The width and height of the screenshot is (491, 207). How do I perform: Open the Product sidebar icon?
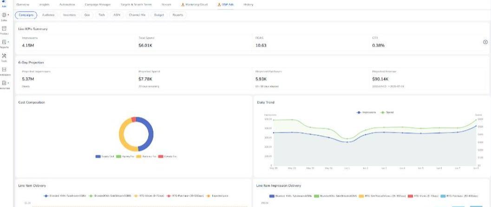click(x=4, y=28)
